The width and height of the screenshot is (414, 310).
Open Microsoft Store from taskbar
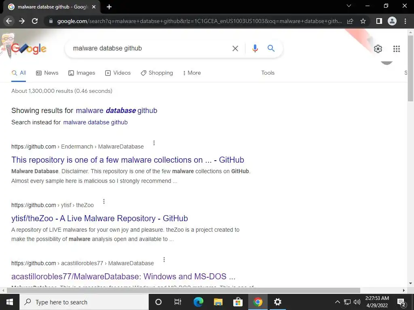[x=238, y=302]
